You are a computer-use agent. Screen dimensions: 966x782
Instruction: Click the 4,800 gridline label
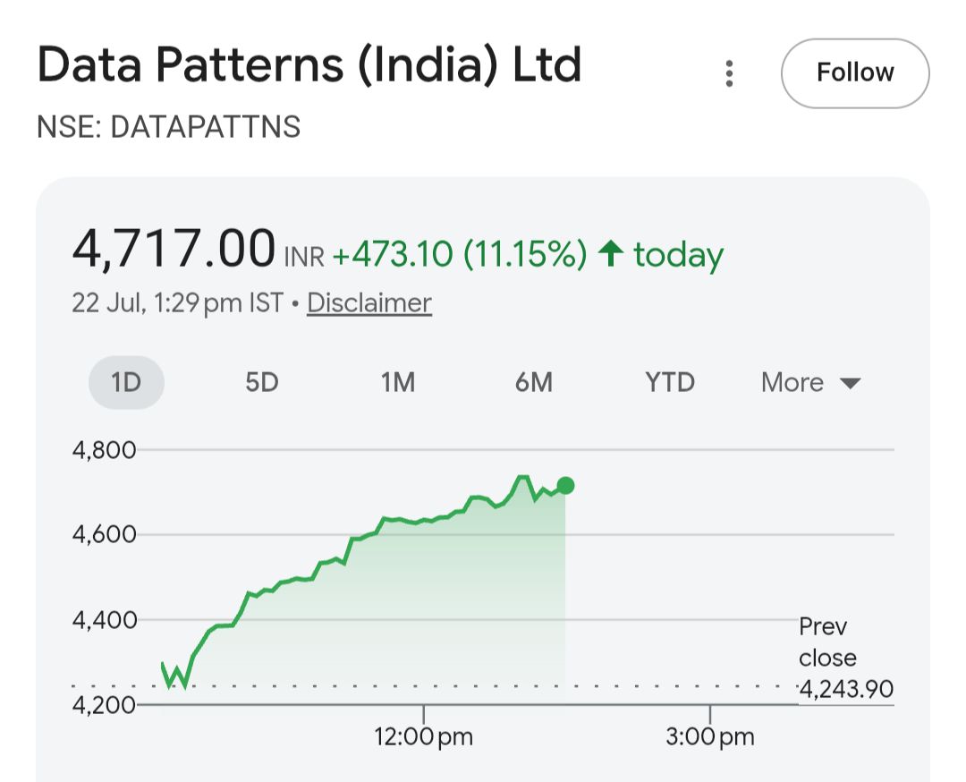pos(104,450)
